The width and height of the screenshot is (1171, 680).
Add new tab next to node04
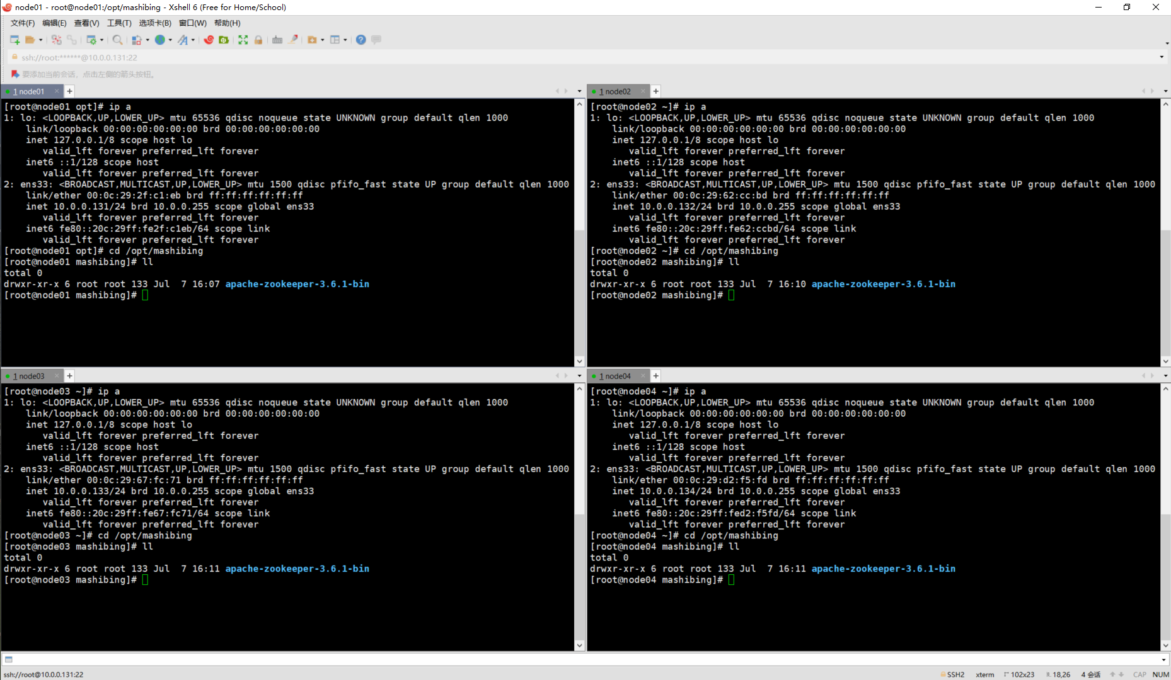coord(656,376)
